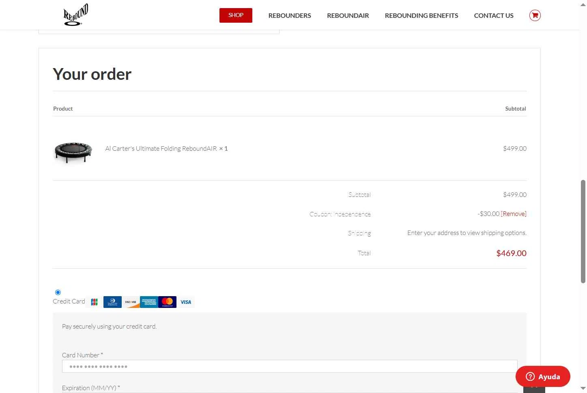Click the Subtotal column header
The width and height of the screenshot is (587, 393).
516,109
